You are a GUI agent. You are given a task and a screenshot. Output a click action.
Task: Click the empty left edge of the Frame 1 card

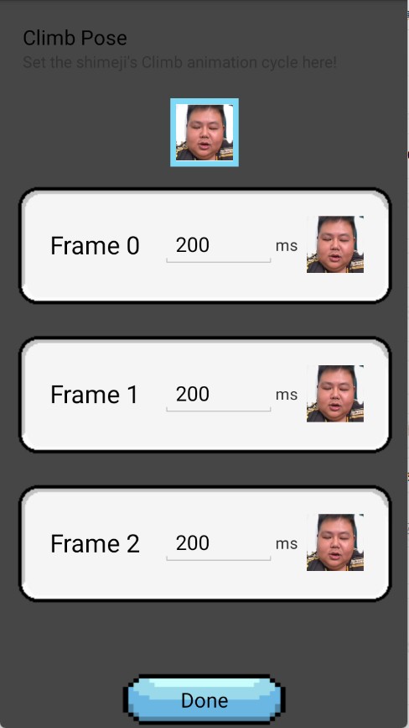pyautogui.click(x=35, y=395)
